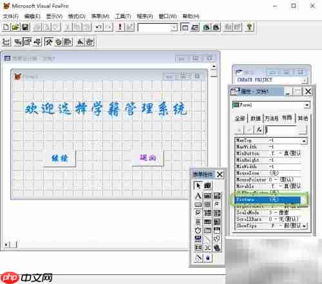Viewport: 322px width, 284px height.
Task: Click the 继续 button on the form
Action: point(60,158)
